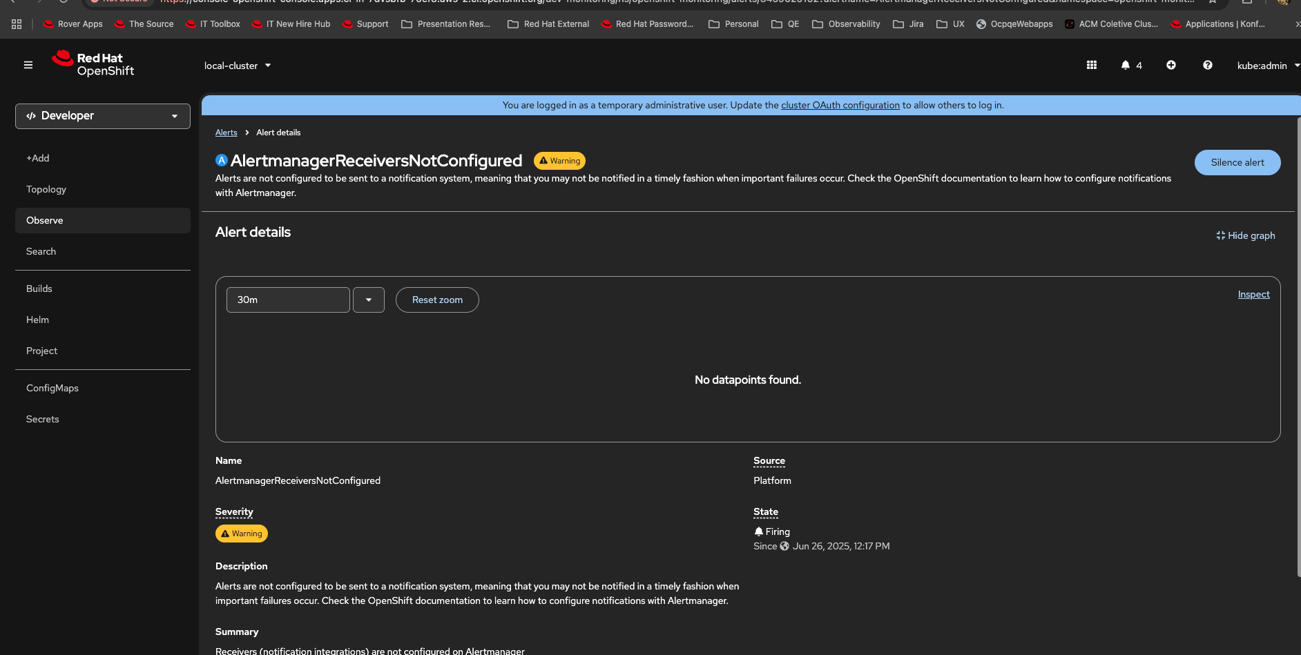Click the blue alert icon beside title

[x=222, y=160]
